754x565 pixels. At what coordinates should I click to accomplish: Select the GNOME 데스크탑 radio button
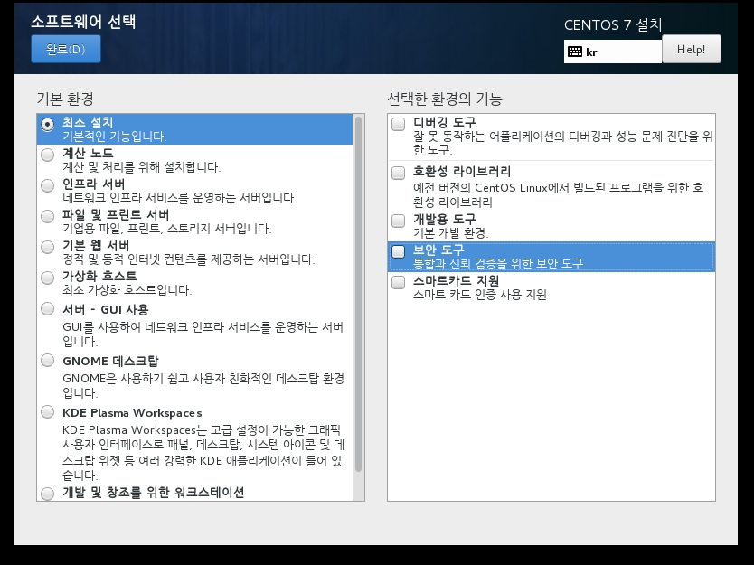[48, 361]
